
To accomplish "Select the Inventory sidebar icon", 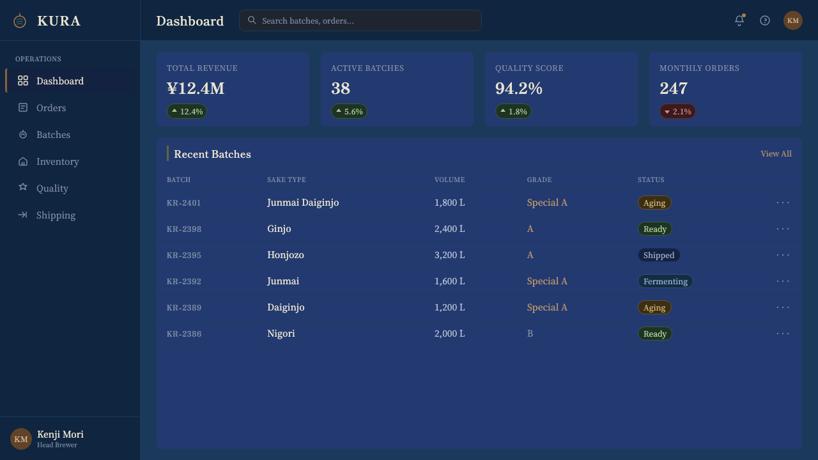I will [23, 161].
